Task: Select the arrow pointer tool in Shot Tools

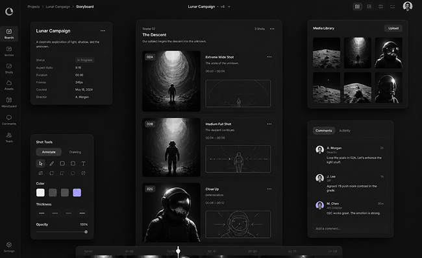Action: click(x=41, y=163)
